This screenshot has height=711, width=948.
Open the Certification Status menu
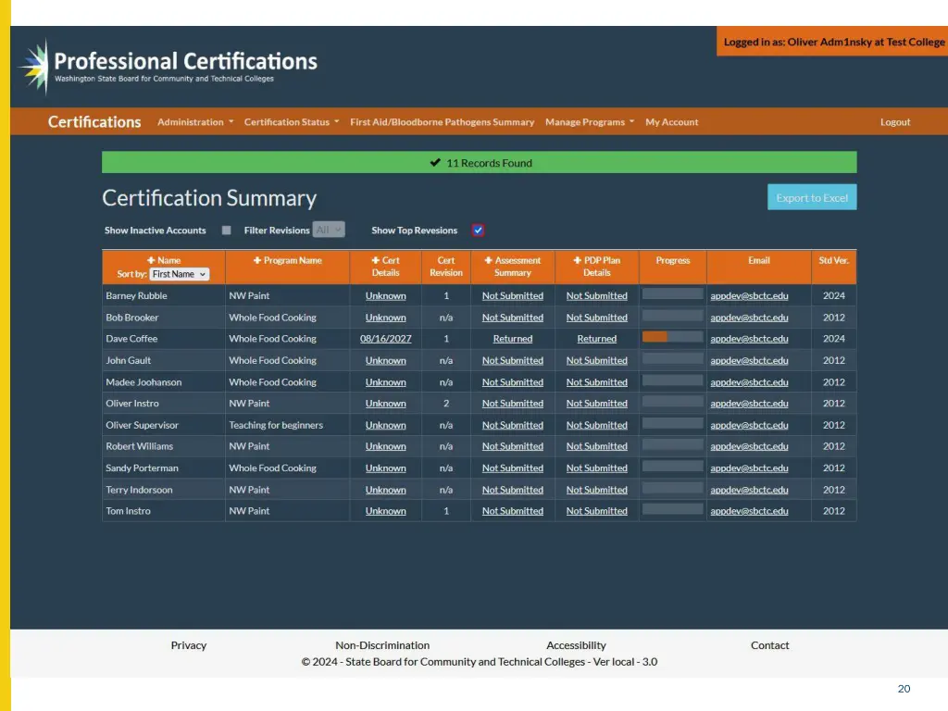[x=292, y=122]
